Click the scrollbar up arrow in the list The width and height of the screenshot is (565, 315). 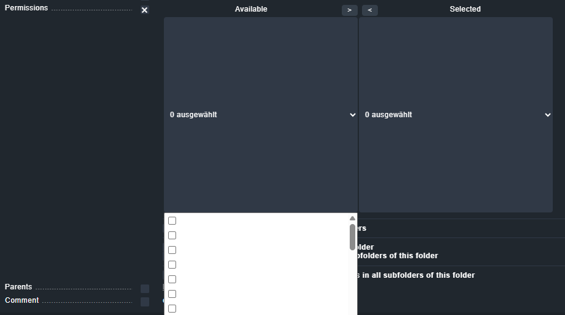coord(352,218)
